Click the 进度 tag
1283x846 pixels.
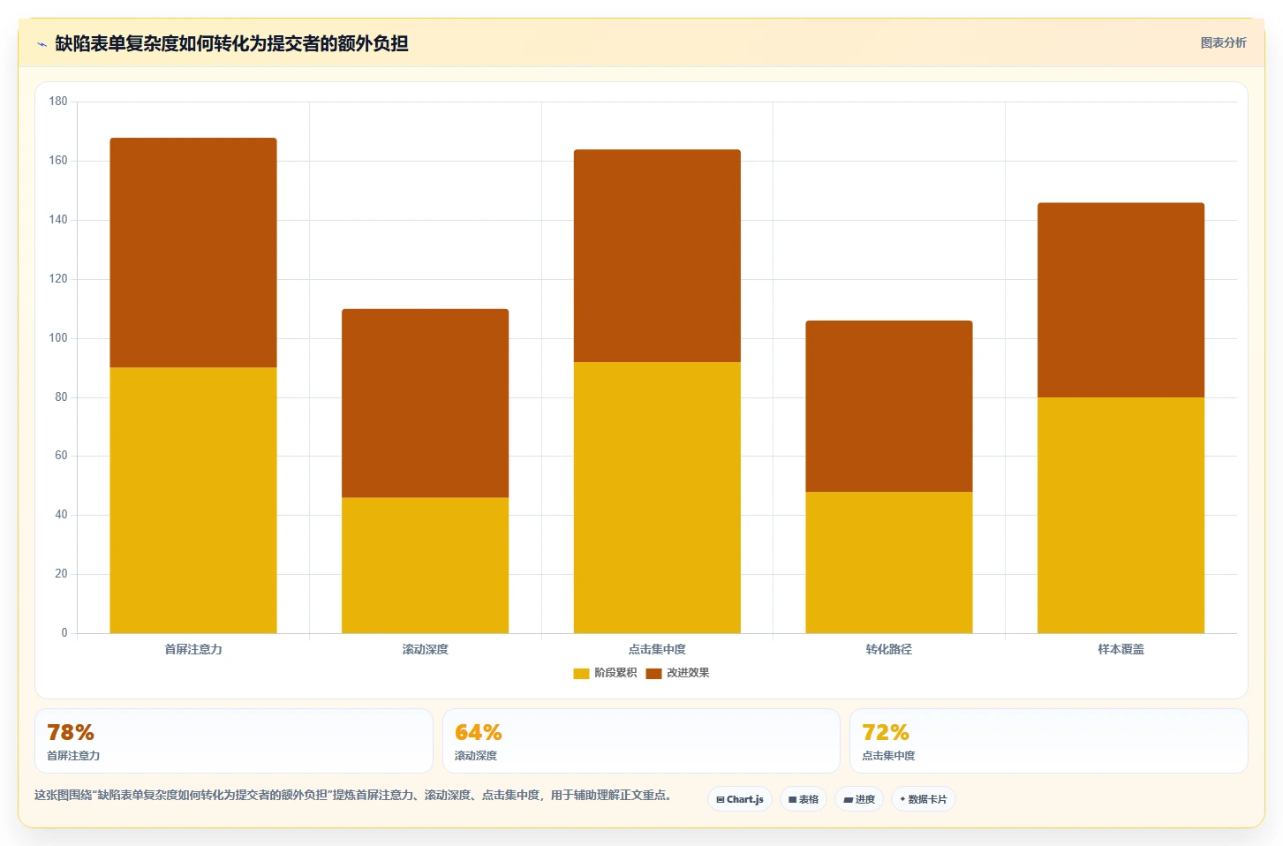(859, 799)
